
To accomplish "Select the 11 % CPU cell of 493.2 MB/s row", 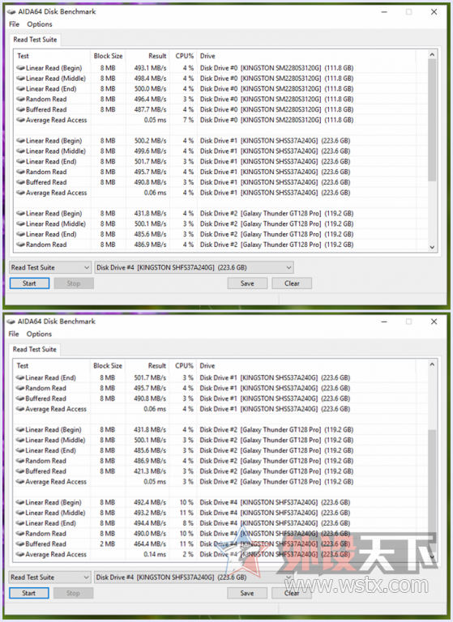I will click(186, 513).
